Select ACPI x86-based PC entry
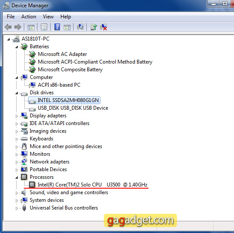 tap(59, 85)
